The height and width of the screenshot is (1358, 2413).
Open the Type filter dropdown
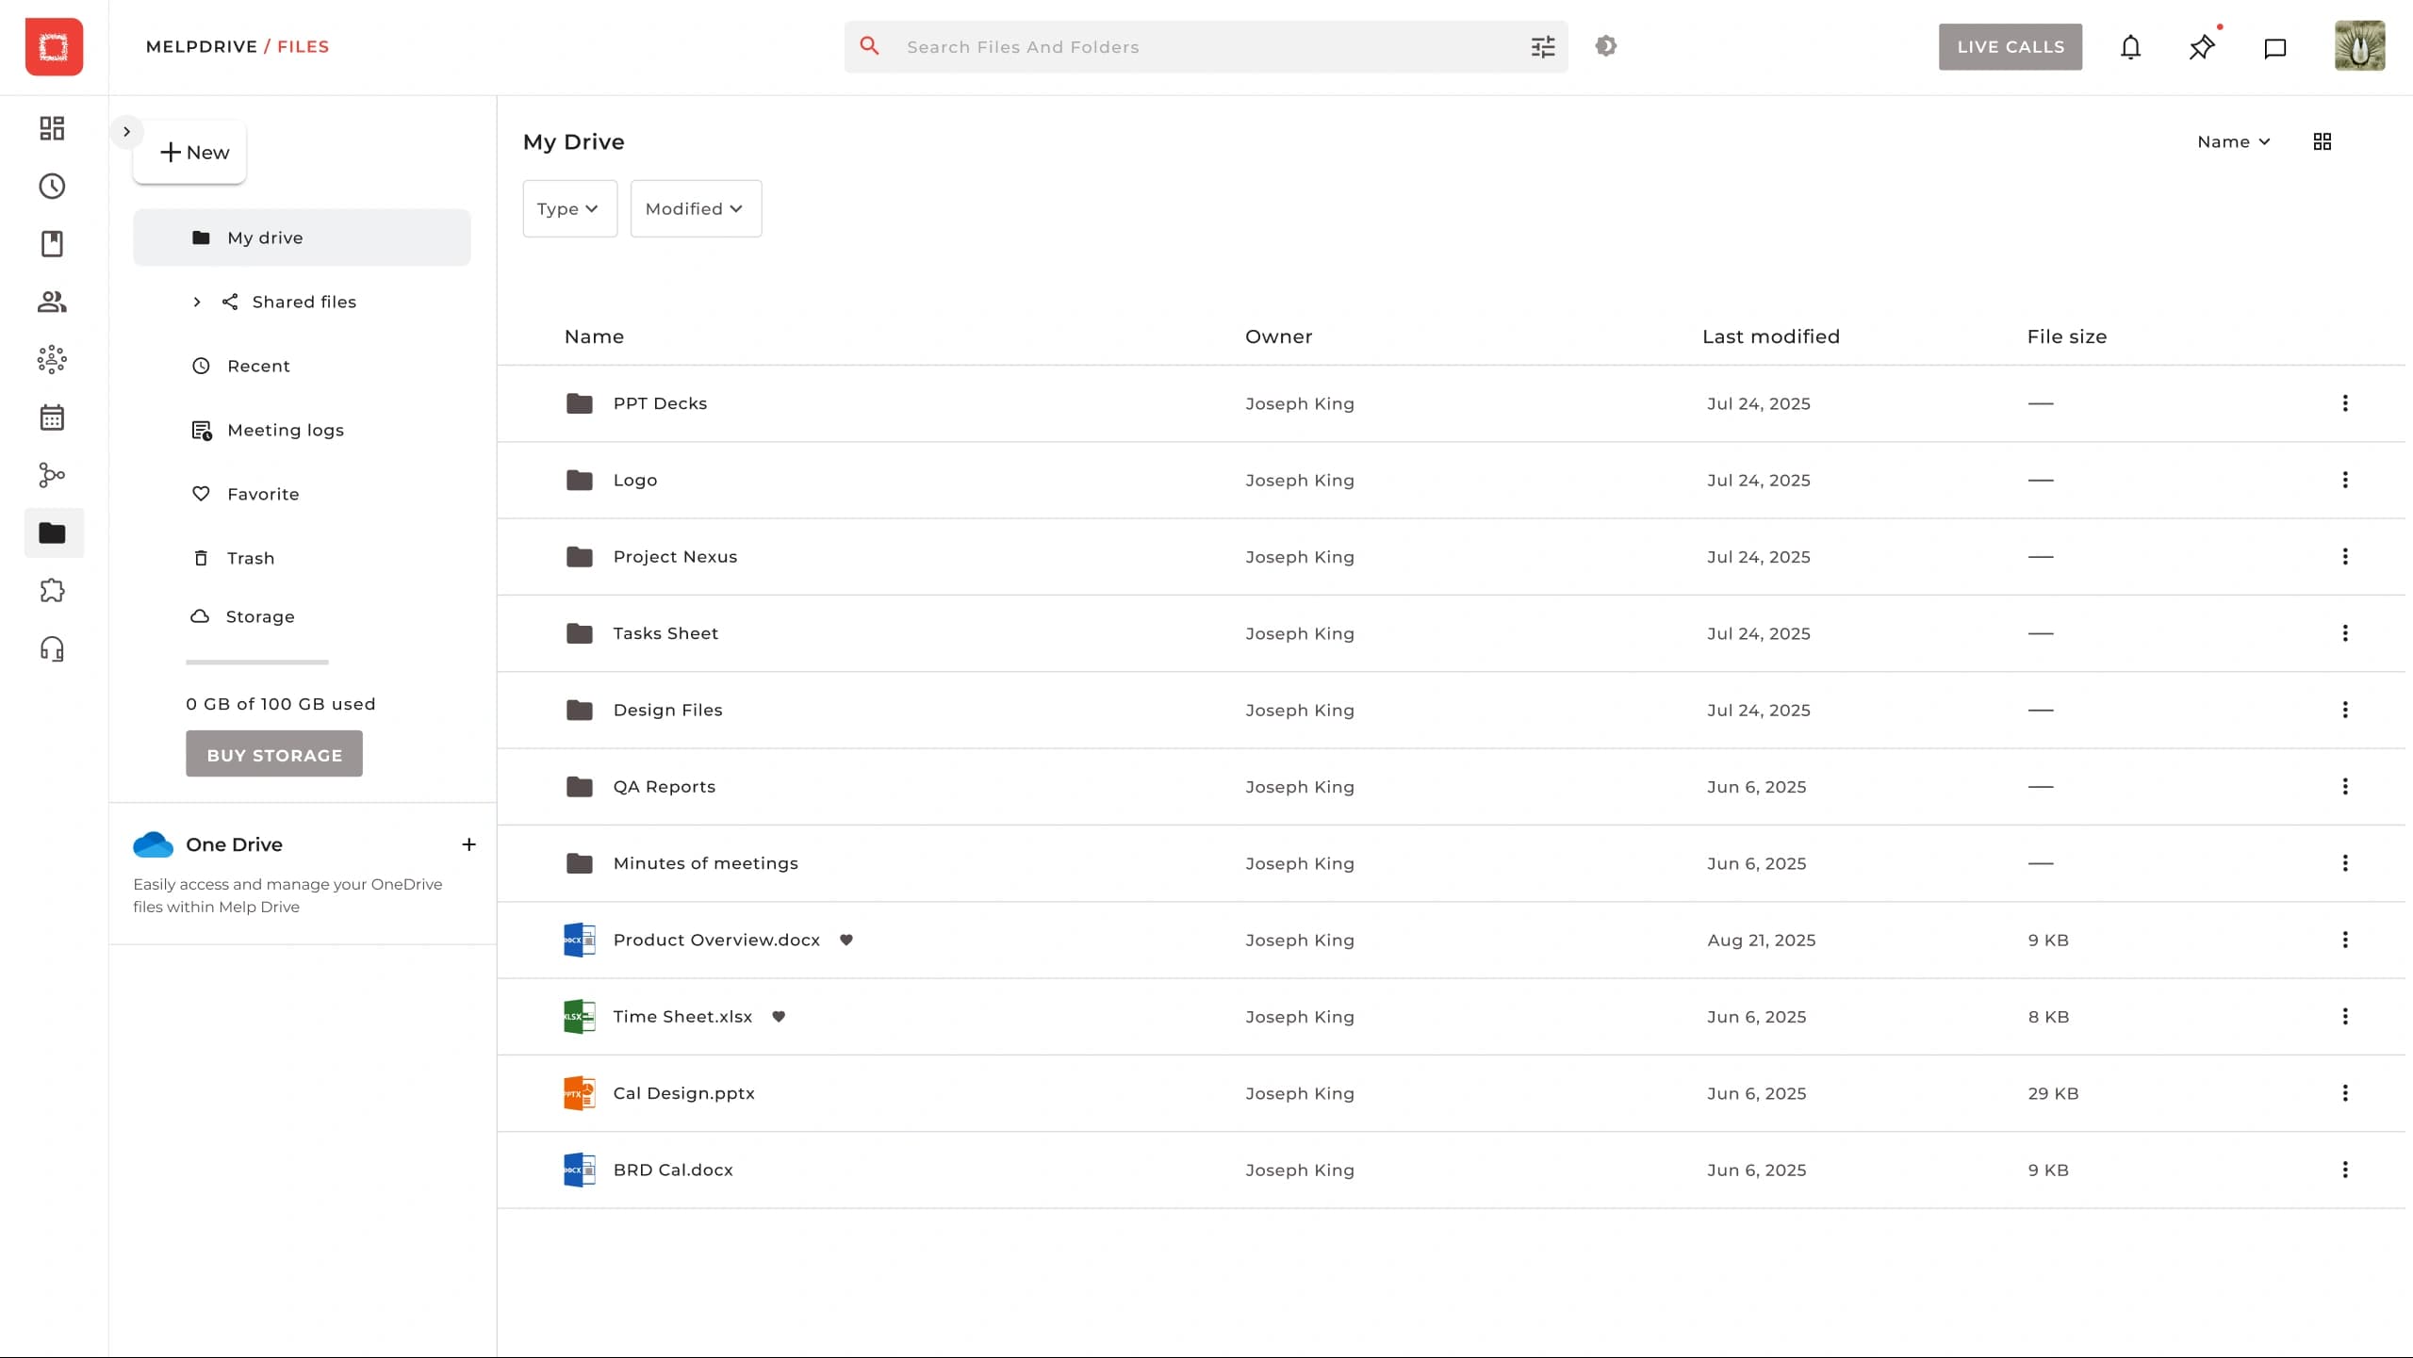568,208
